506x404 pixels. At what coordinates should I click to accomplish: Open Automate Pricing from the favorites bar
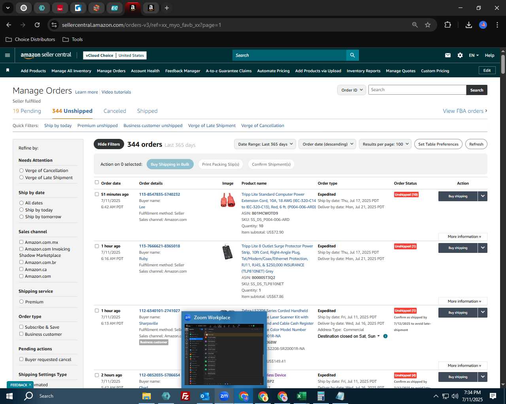[273, 71]
